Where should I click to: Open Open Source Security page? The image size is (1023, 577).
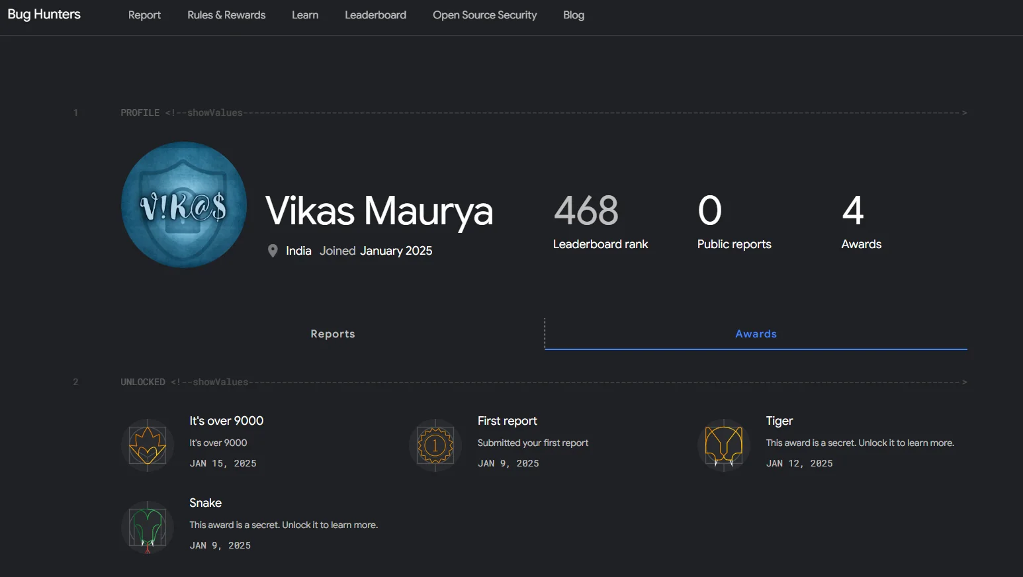pyautogui.click(x=484, y=15)
